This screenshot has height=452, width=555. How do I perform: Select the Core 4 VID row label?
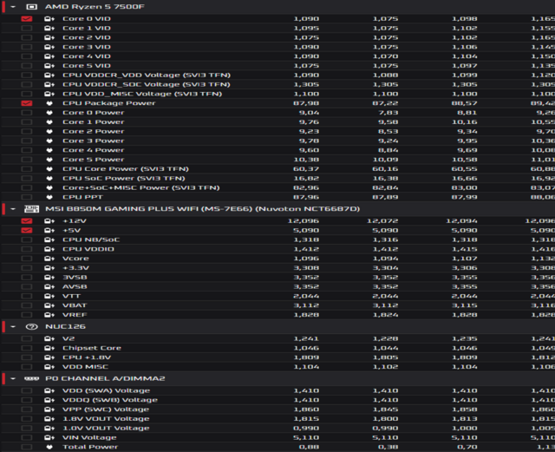pyautogui.click(x=87, y=56)
